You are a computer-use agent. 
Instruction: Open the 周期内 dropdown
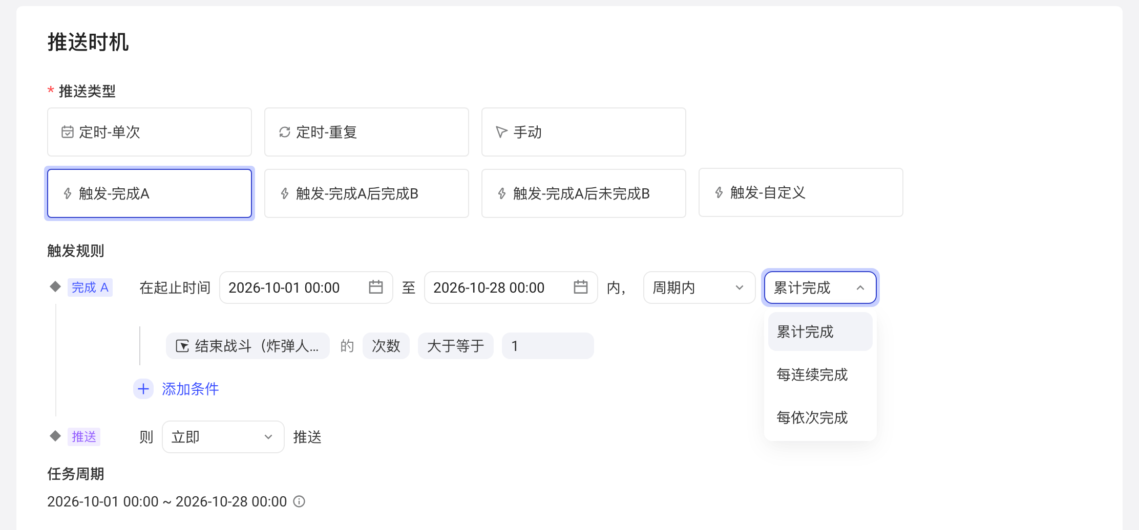tap(700, 288)
